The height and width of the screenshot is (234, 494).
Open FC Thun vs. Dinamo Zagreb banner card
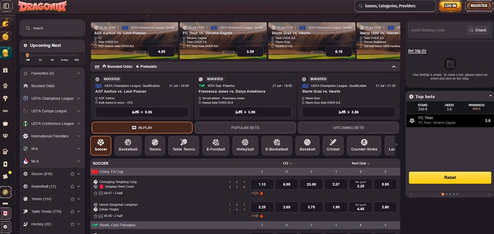[223, 40]
